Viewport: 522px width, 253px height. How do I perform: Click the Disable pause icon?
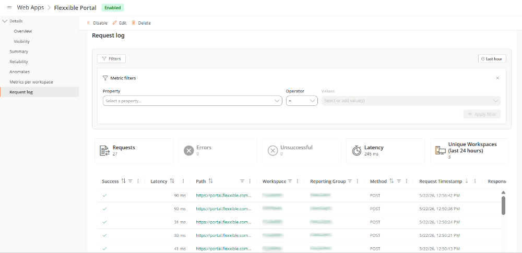89,23
